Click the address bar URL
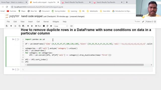 [38, 7]
